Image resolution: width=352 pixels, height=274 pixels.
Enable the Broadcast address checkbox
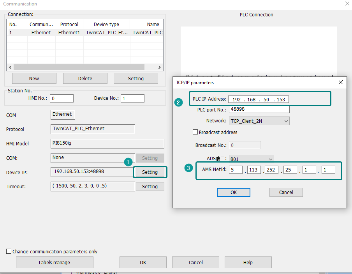pos(195,132)
